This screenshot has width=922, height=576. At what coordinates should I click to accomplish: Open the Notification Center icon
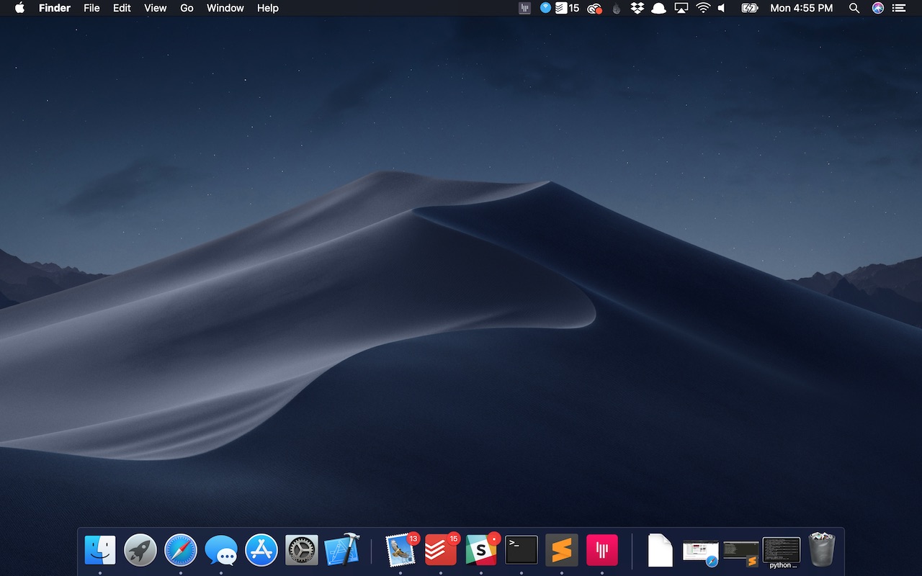[x=898, y=8]
